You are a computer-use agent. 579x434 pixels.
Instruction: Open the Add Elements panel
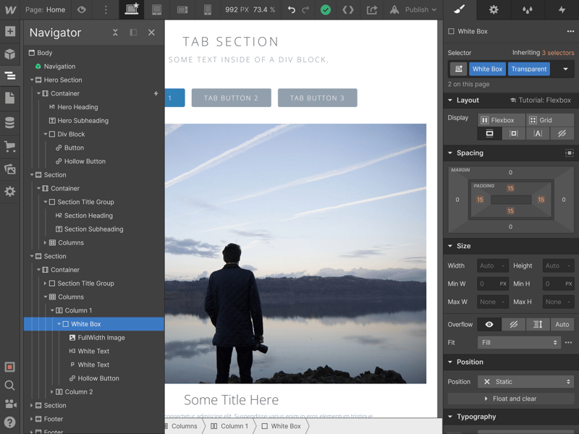10,32
